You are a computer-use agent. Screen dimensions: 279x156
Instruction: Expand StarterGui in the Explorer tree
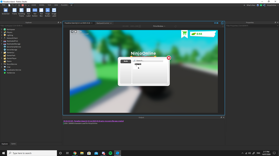[x=2, y=53]
